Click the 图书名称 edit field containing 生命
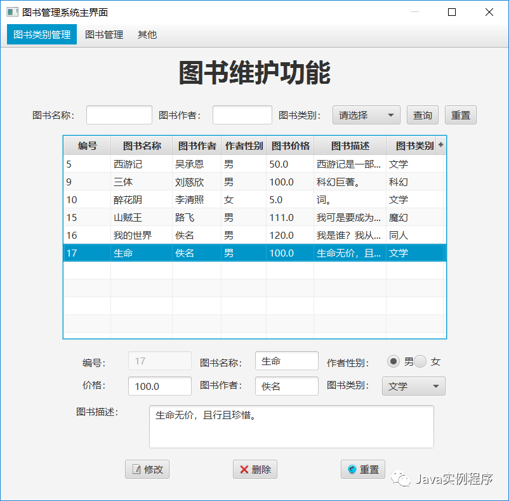 tap(287, 361)
